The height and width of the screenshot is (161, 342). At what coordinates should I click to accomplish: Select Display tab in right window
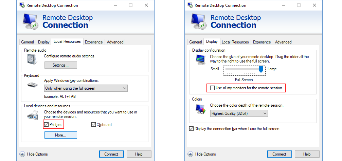tap(212, 41)
